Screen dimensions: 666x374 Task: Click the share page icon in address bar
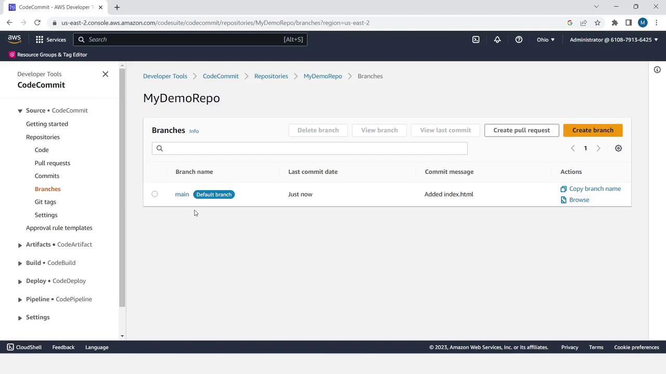pos(583,23)
